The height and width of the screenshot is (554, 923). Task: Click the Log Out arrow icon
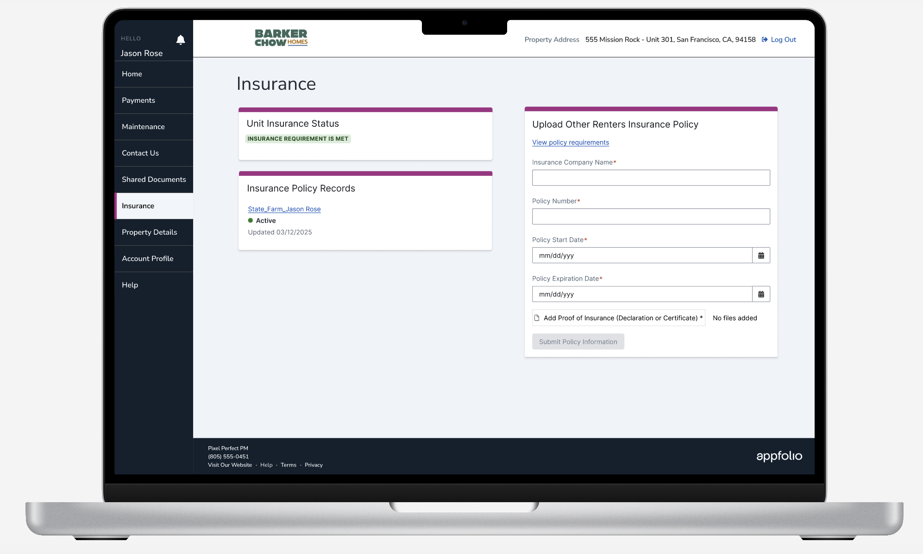point(765,39)
